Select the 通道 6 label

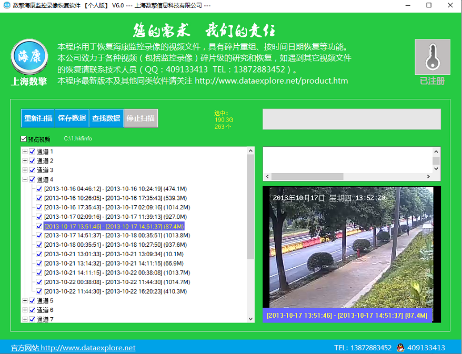tap(45, 310)
